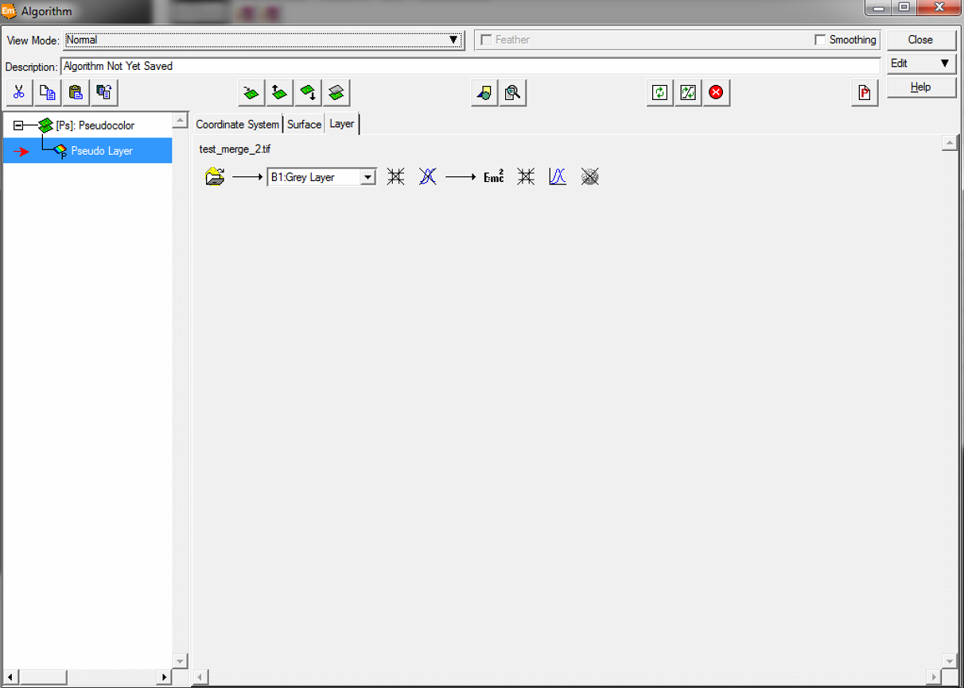Click the Help button
This screenshot has width=964, height=688.
[x=921, y=87]
